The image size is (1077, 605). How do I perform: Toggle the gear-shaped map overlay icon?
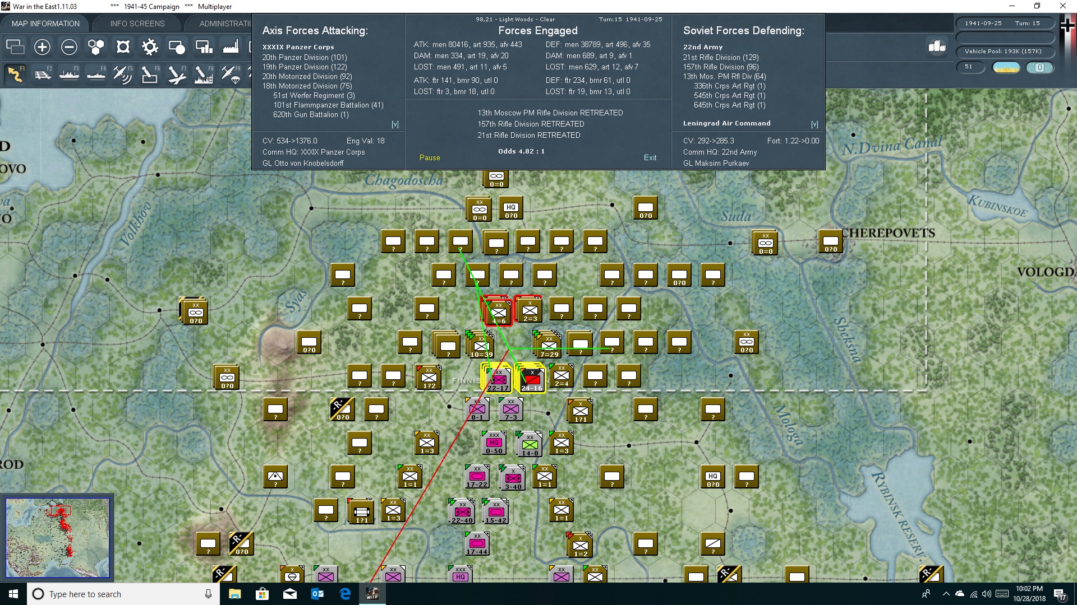tap(150, 47)
